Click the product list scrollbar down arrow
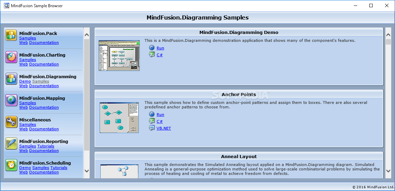395x191 pixels. tap(87, 171)
